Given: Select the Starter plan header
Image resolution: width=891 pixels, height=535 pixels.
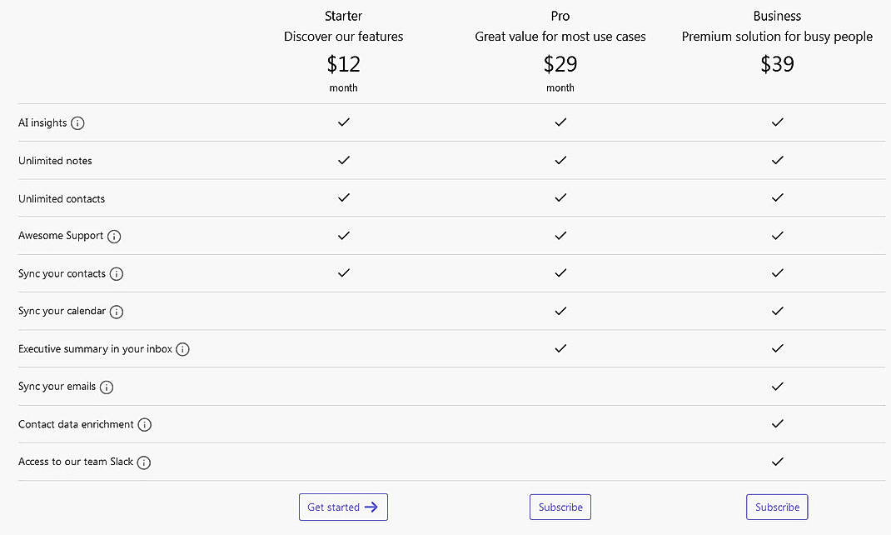Looking at the screenshot, I should [343, 16].
